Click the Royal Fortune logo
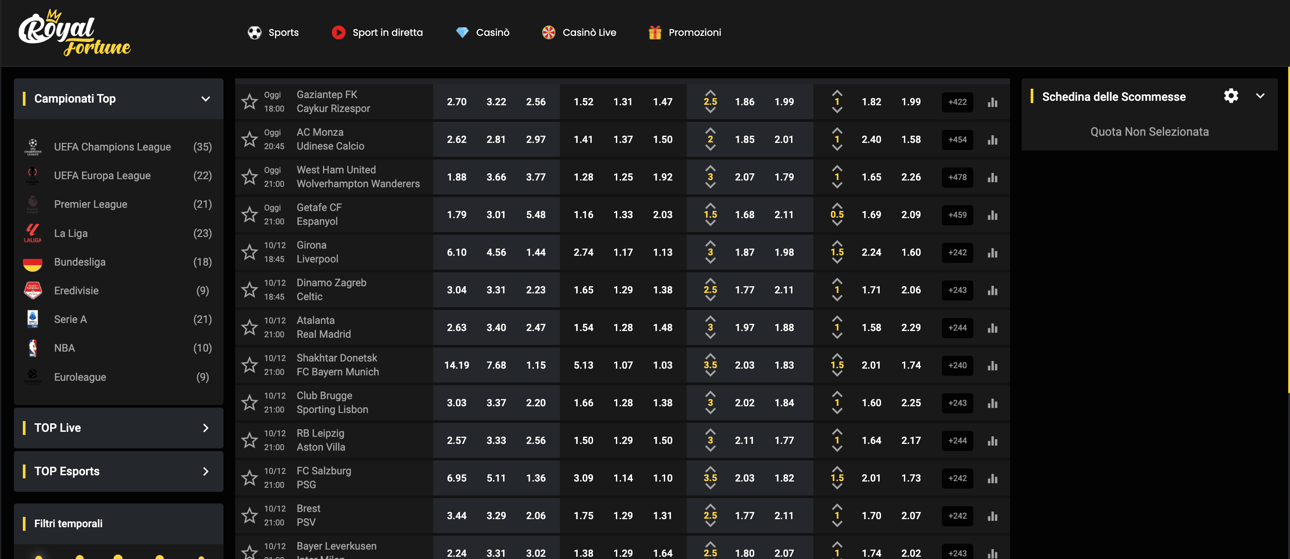 tap(74, 33)
